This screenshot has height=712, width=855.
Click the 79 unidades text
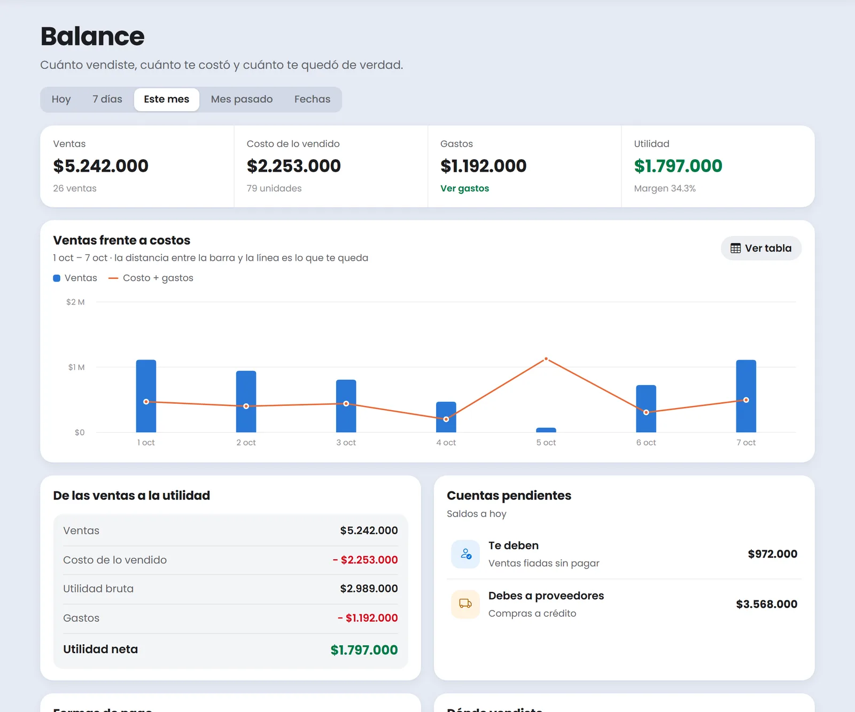click(x=274, y=189)
